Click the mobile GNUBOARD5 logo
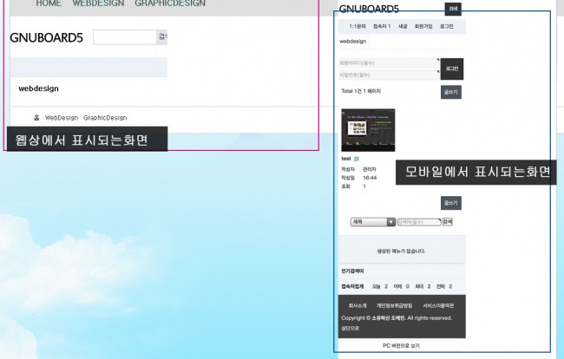Image resolution: width=564 pixels, height=359 pixels. (369, 9)
